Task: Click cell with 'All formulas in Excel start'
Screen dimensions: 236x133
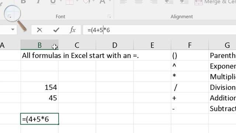Action: point(39,55)
